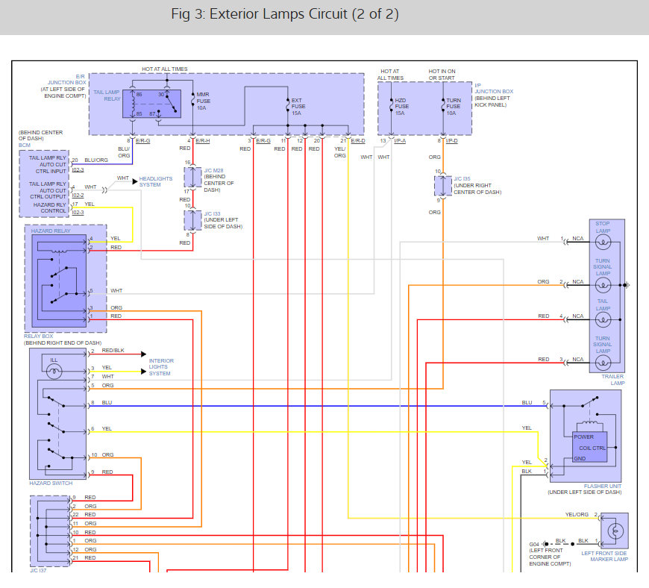Click TAIL LAMP RLY AUTO CUT CTRL INPUT text

pyautogui.click(x=48, y=164)
